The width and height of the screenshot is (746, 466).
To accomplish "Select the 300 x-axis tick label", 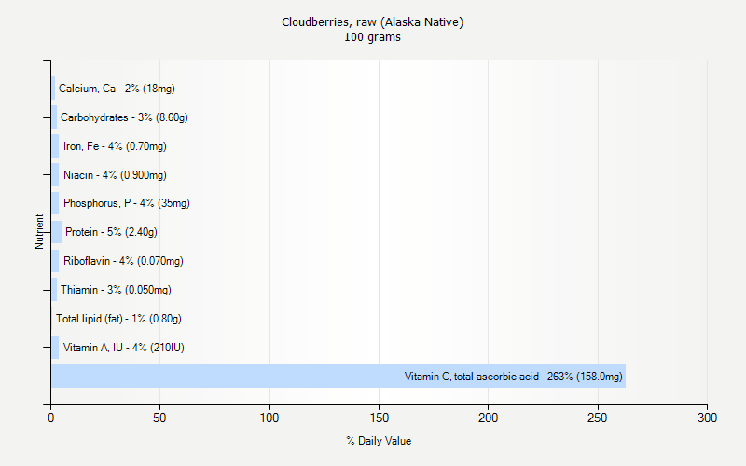I will [x=707, y=418].
